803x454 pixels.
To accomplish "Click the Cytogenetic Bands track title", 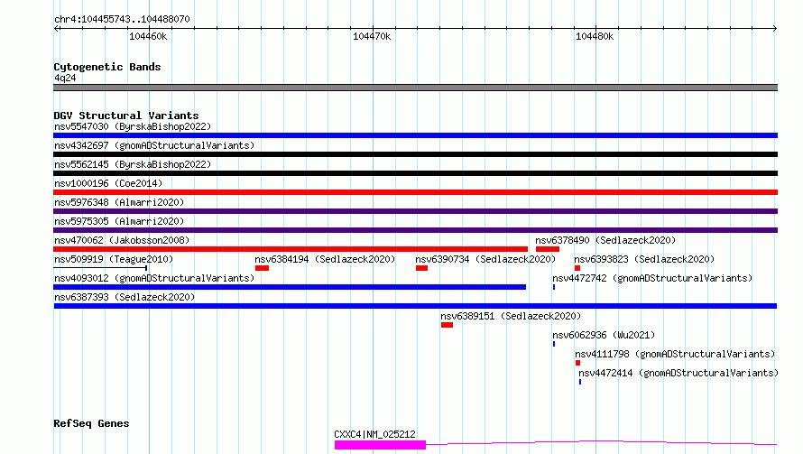I will click(x=107, y=67).
